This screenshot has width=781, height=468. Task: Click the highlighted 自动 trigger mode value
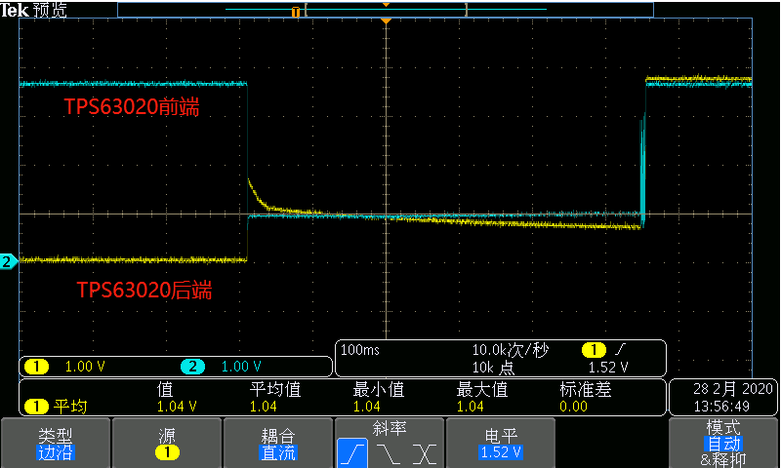pyautogui.click(x=723, y=443)
